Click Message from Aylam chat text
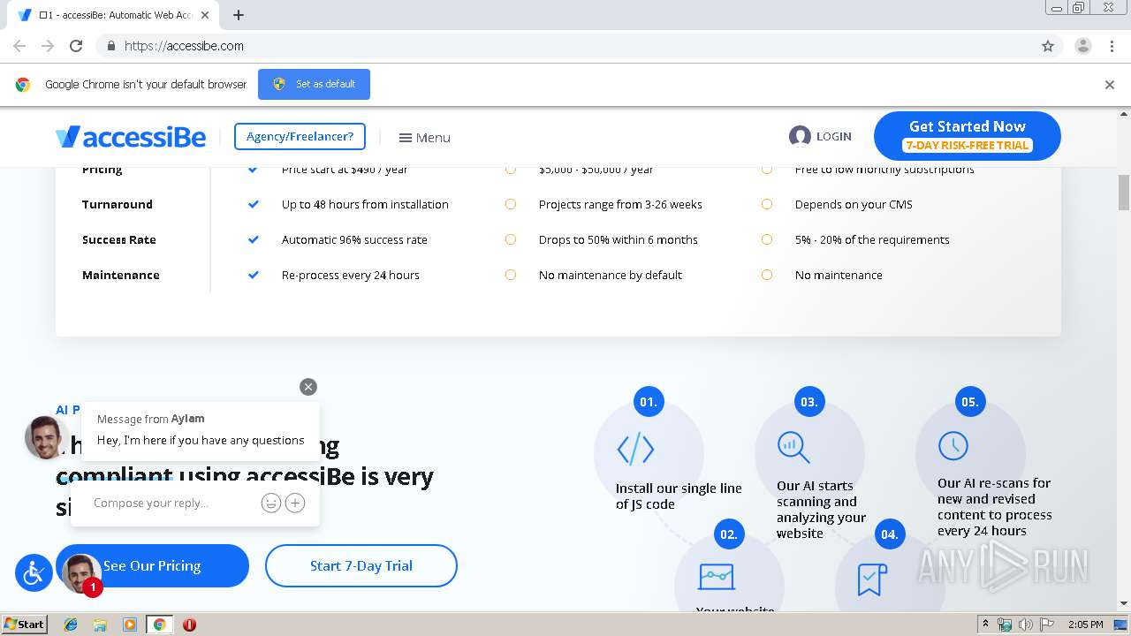Screen dimensions: 1131x636 click(151, 419)
